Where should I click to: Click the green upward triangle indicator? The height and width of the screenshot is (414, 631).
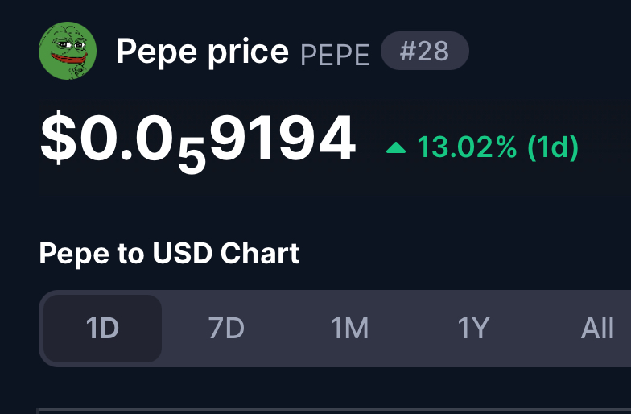pos(396,148)
